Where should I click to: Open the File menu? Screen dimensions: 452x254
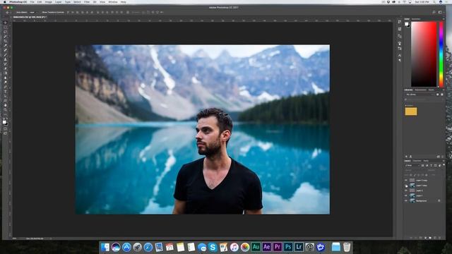pos(32,1)
